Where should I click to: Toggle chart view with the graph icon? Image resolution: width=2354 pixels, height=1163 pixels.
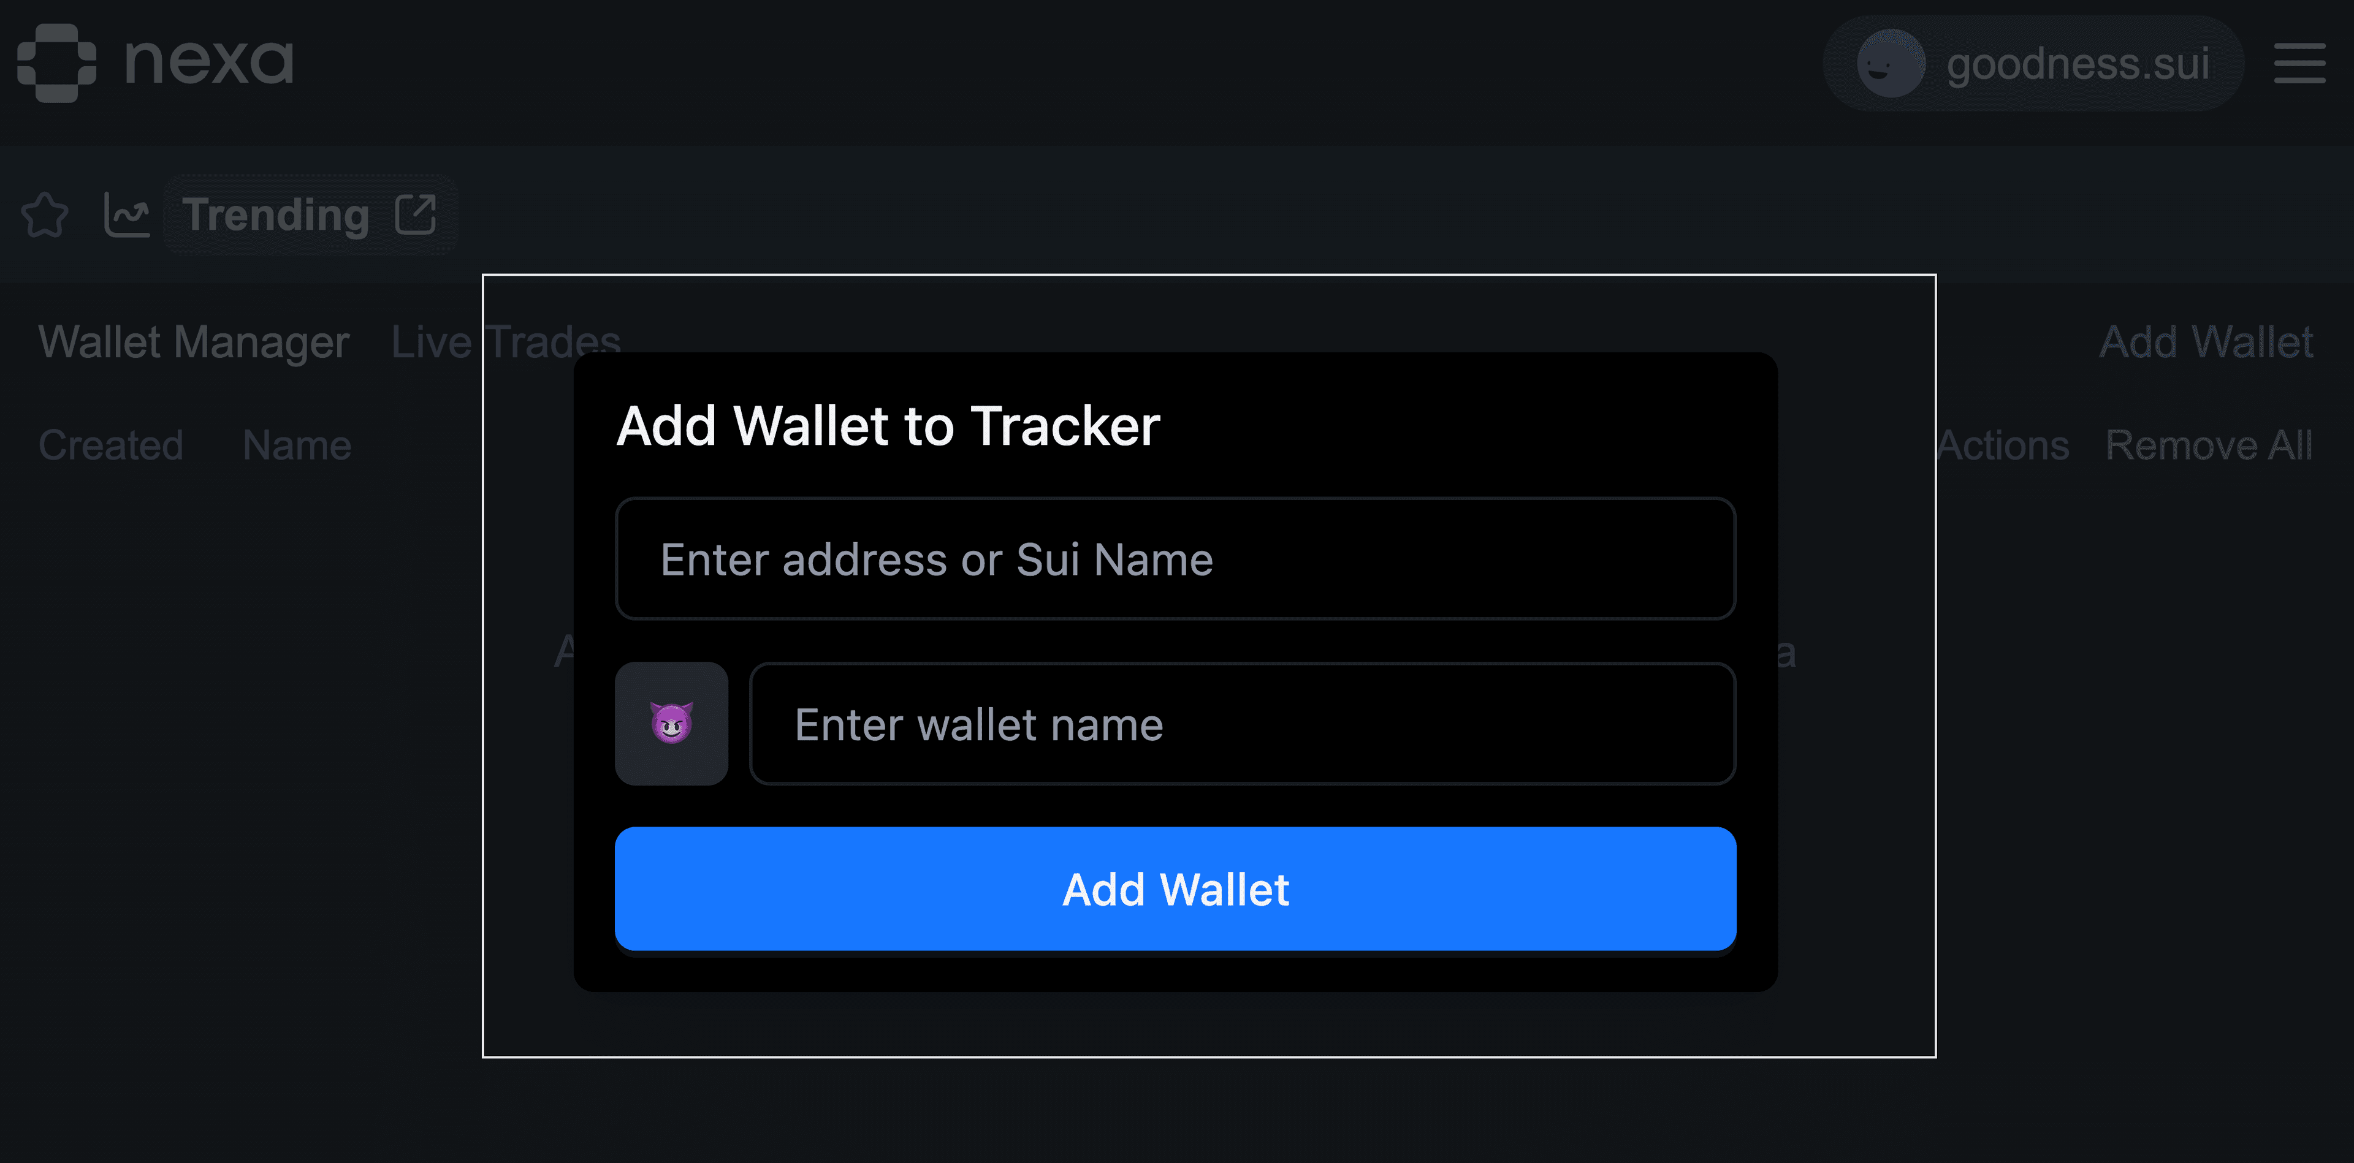(127, 216)
